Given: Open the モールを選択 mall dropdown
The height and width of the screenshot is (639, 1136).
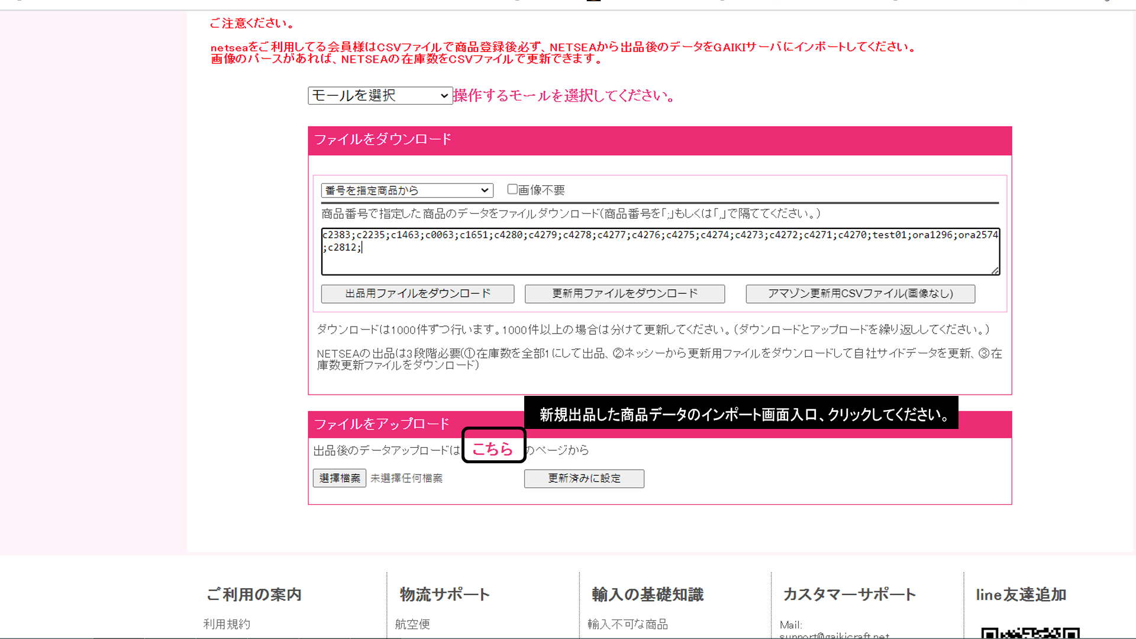Looking at the screenshot, I should point(380,95).
